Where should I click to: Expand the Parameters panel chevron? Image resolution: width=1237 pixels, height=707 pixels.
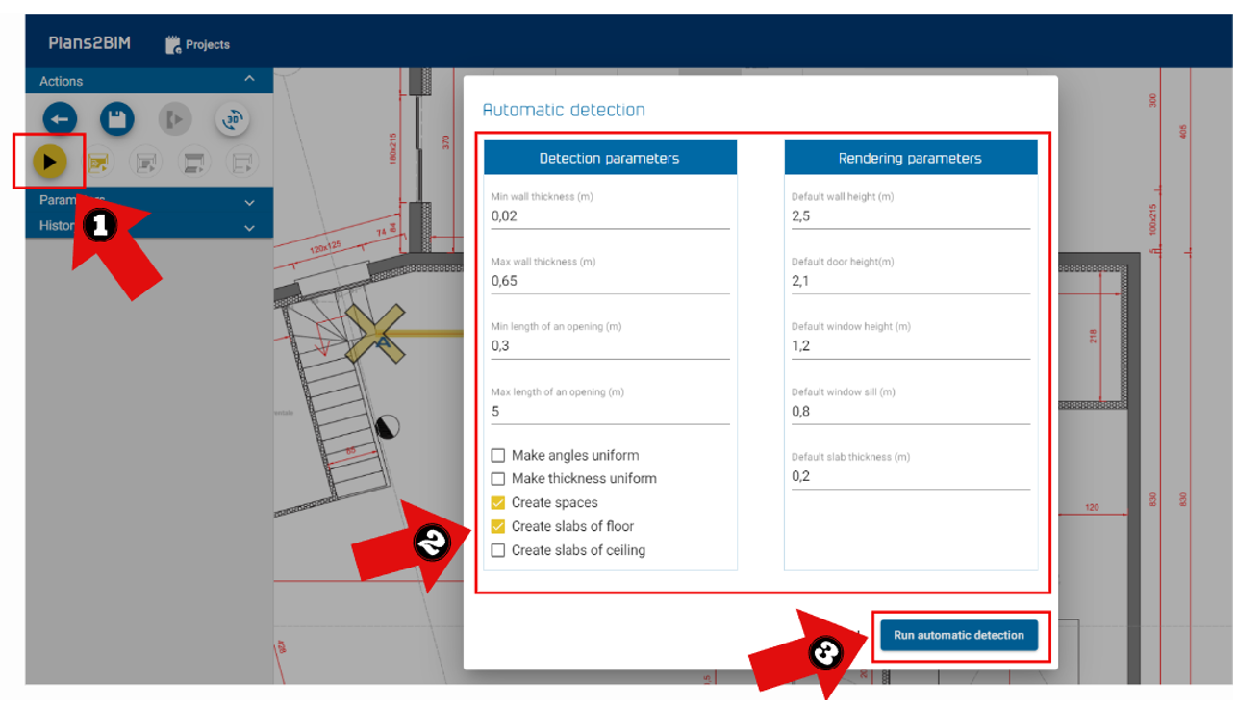click(x=249, y=203)
